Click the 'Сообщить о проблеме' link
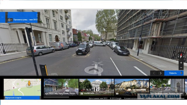The image size is (187, 105). (175, 99)
